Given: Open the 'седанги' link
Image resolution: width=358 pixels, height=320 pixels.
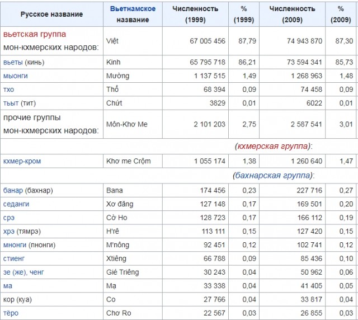Looking at the screenshot, I should [16, 204].
